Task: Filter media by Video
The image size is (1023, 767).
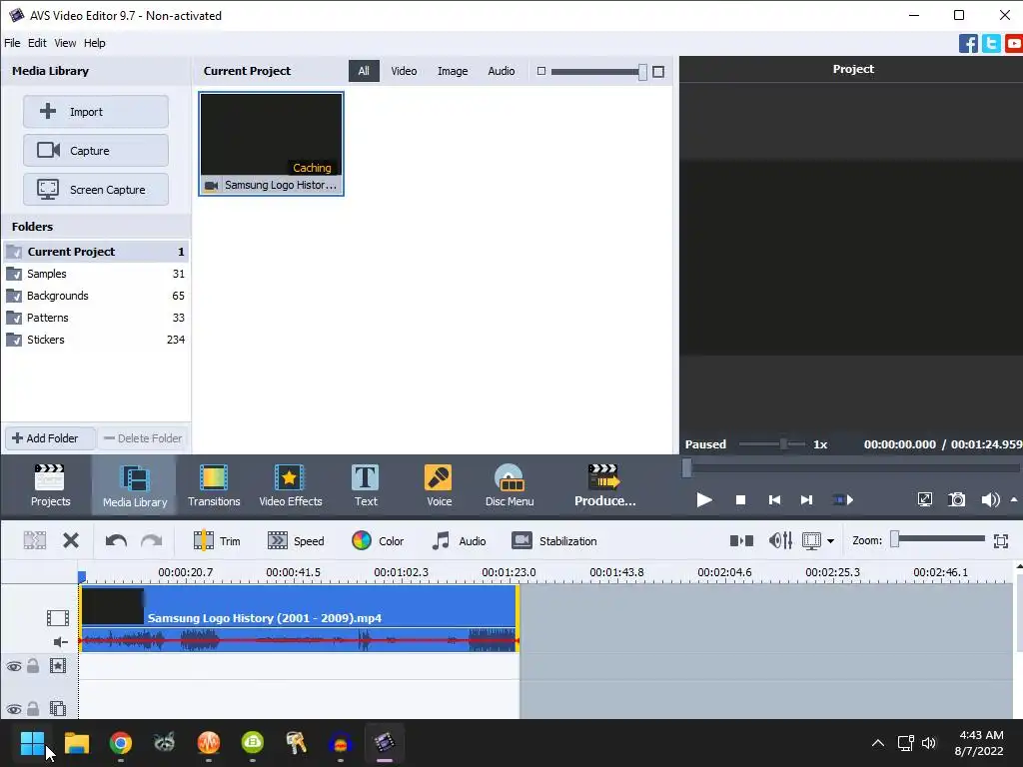Action: point(404,71)
